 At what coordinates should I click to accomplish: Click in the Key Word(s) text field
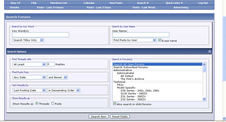pos(41,35)
